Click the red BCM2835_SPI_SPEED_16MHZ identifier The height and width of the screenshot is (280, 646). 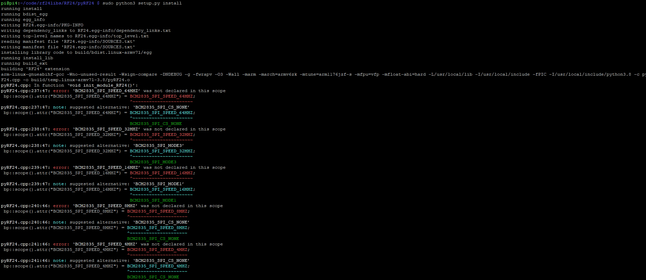tap(161, 173)
